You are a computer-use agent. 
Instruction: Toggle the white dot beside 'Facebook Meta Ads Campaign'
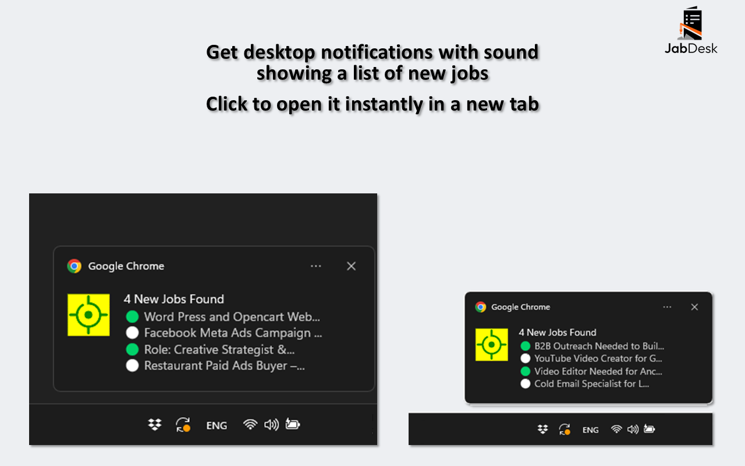tap(133, 333)
